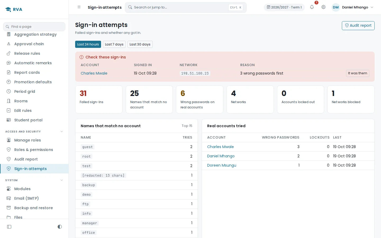Click the backup name entry

(89, 185)
